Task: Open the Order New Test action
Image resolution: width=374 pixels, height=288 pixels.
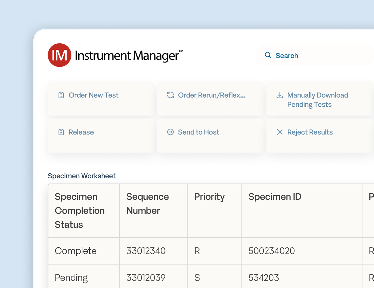Action: (x=93, y=95)
